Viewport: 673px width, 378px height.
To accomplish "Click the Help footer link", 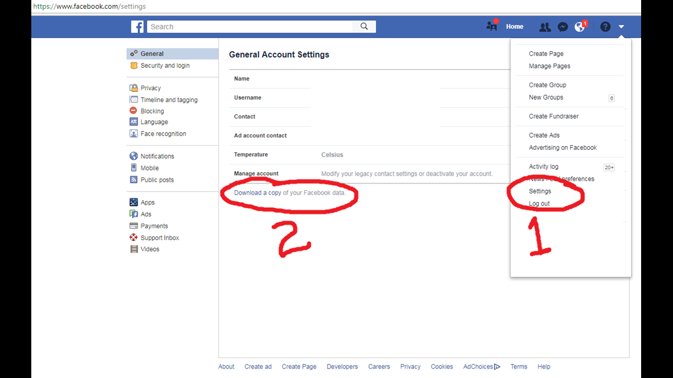I will [544, 366].
